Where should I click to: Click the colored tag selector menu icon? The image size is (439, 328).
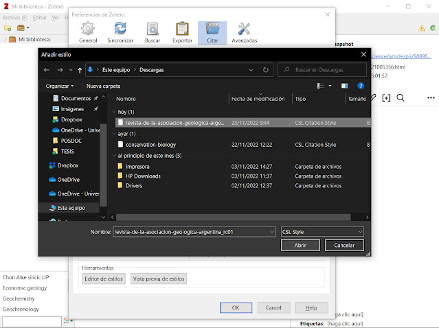(68, 320)
